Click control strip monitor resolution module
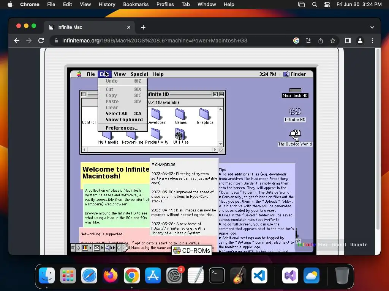The width and height of the screenshot is (389, 291). (98, 248)
